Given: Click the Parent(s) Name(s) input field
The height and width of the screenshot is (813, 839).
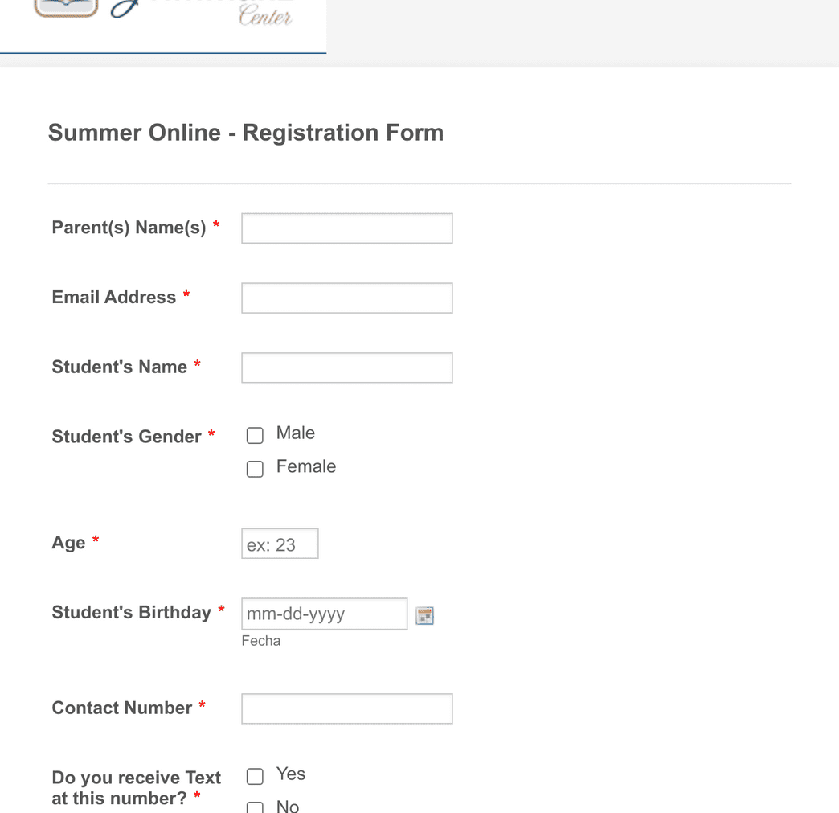Looking at the screenshot, I should pyautogui.click(x=346, y=228).
